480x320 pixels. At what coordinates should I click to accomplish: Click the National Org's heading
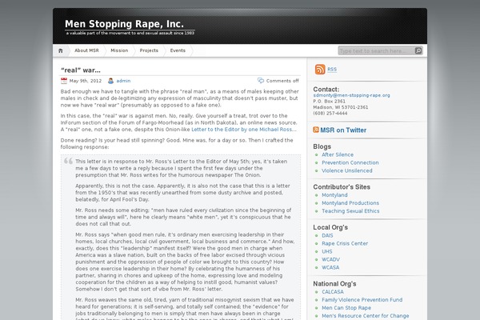334,283
